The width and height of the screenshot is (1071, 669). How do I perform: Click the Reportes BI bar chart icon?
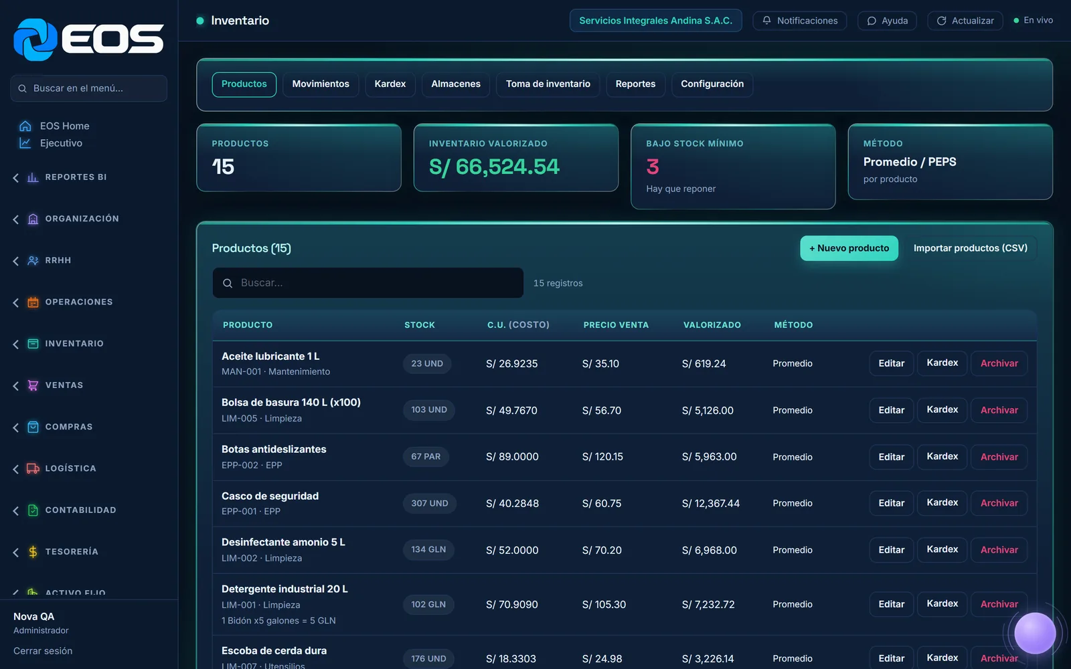(x=33, y=177)
